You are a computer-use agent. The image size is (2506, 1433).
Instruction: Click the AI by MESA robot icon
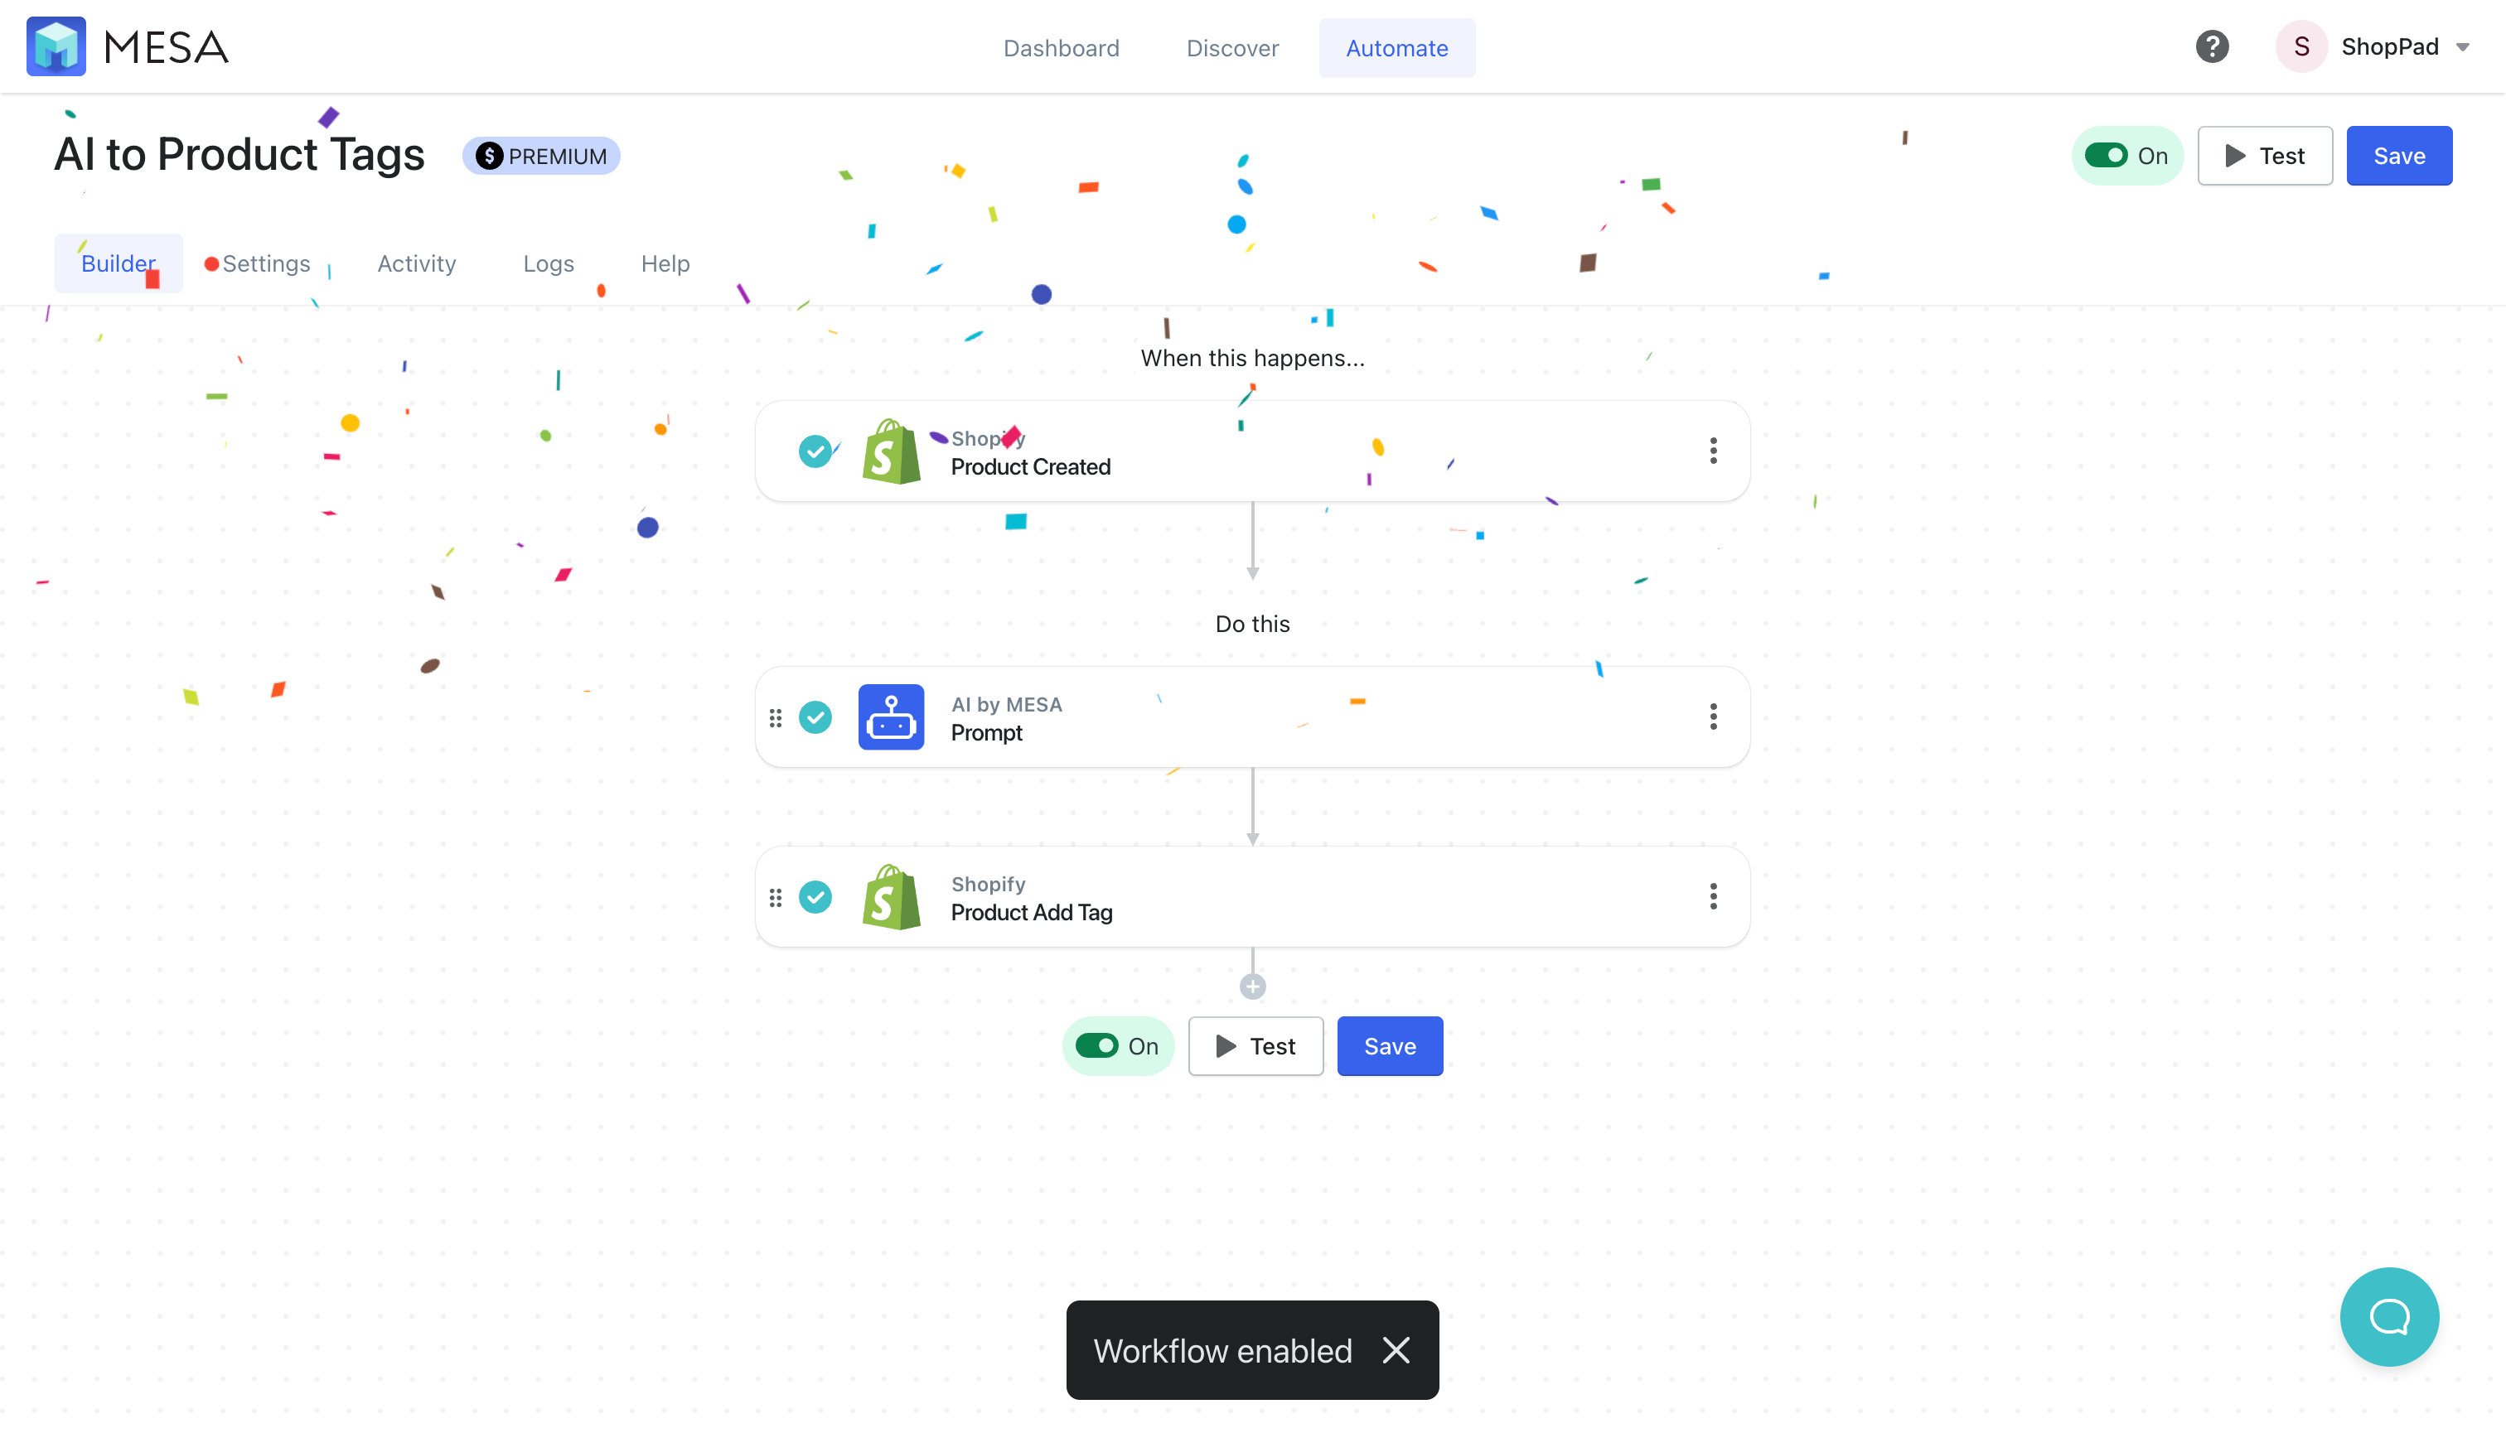pos(891,717)
